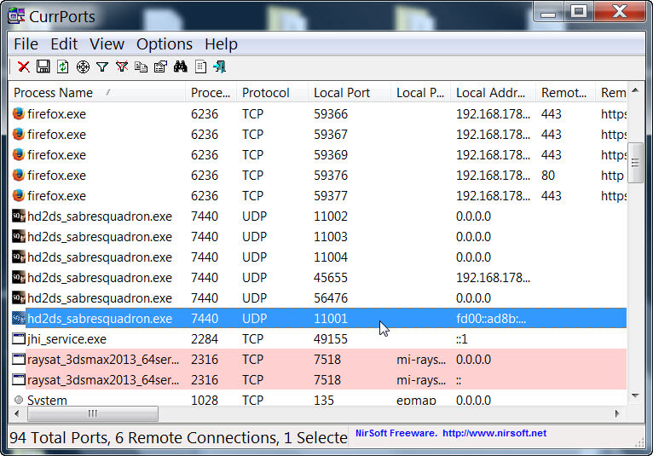
Task: Open the Options menu
Action: [x=164, y=44]
